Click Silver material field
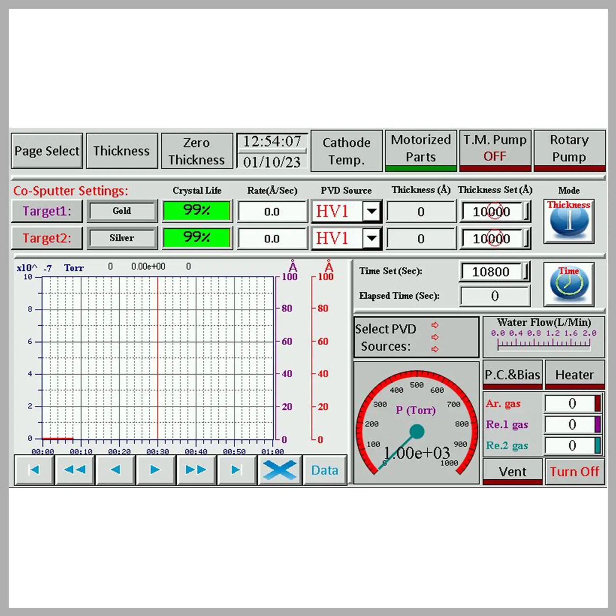 pyautogui.click(x=122, y=238)
